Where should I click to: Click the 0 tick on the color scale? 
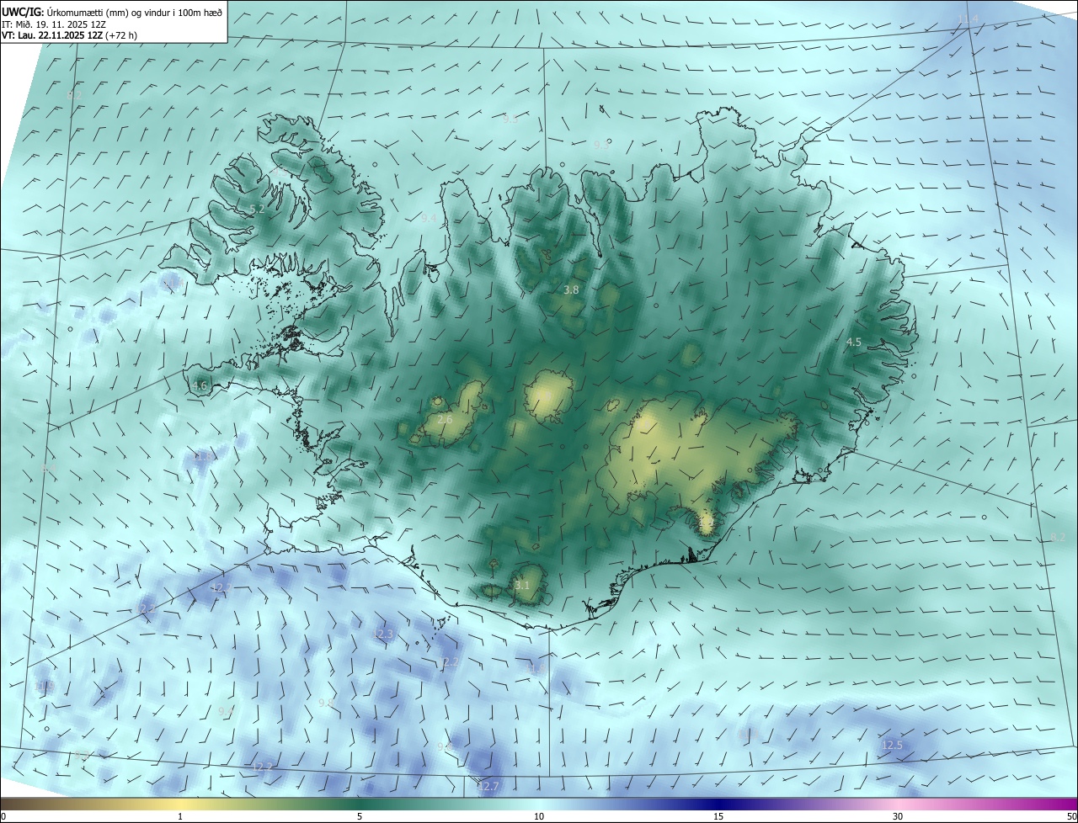[3, 817]
